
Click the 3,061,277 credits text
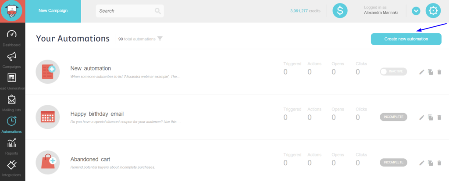[305, 11]
